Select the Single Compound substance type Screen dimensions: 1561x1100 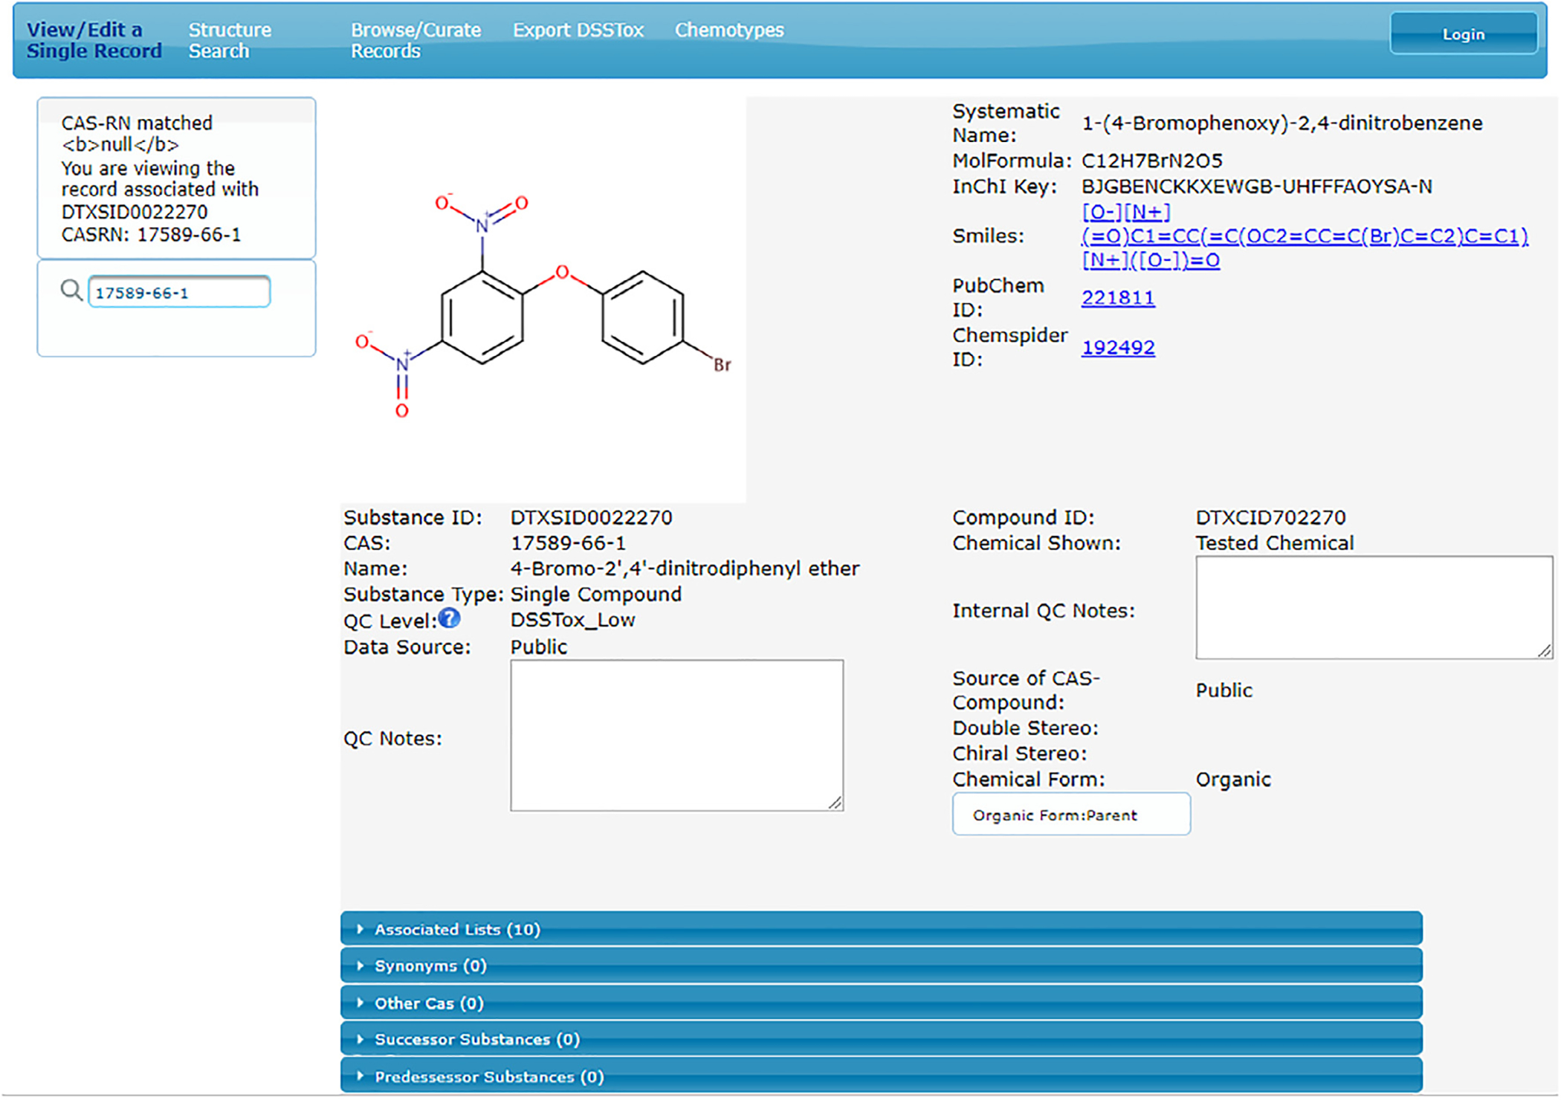(x=595, y=594)
